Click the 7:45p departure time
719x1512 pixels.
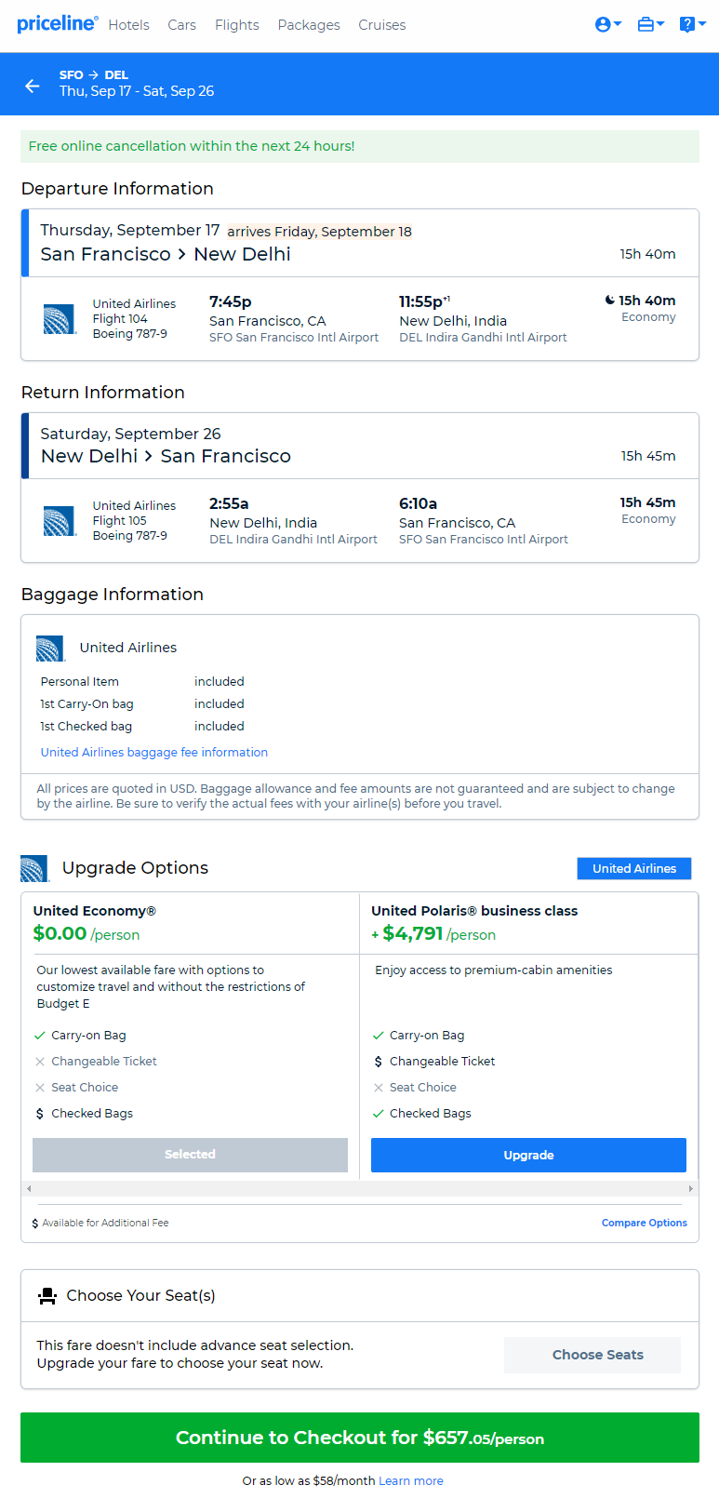click(231, 301)
